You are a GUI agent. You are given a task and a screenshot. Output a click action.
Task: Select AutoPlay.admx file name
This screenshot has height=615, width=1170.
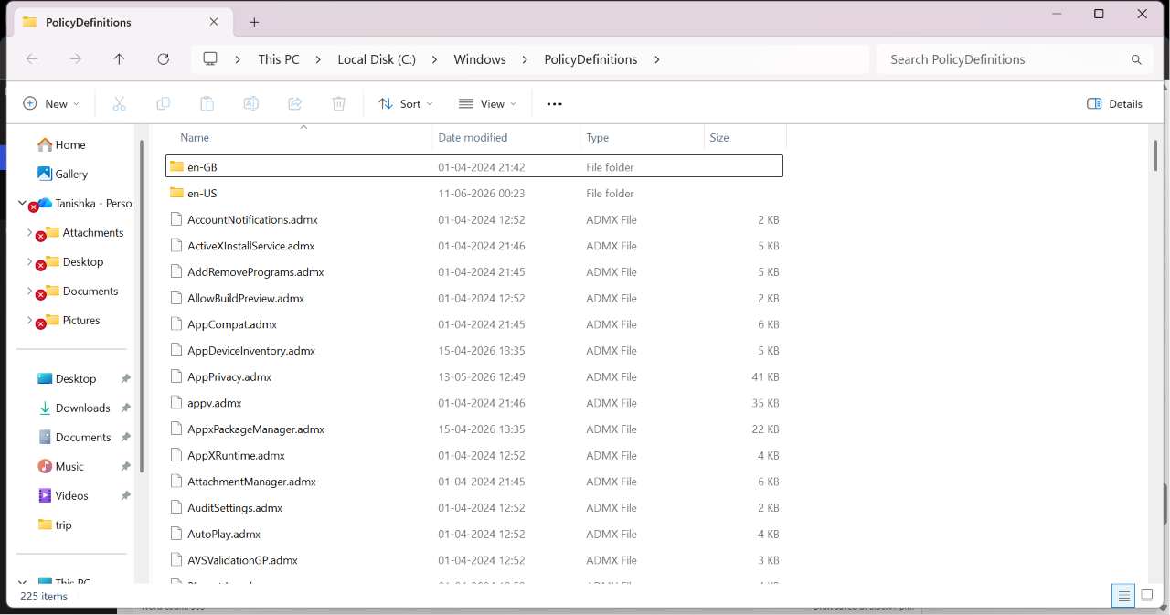coord(224,534)
